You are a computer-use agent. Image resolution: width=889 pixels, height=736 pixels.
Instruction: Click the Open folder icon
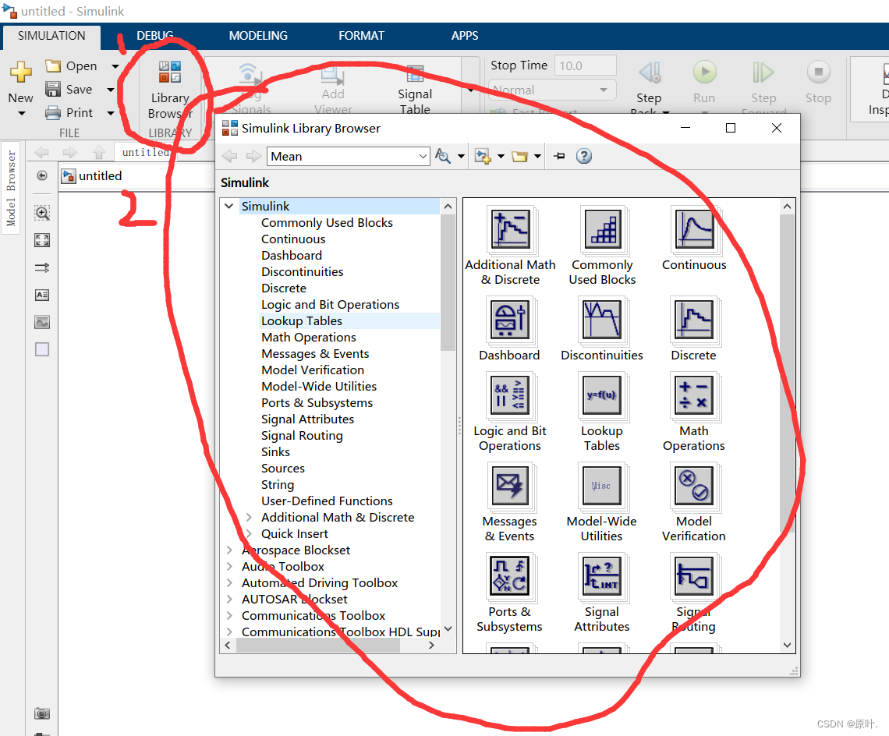53,65
